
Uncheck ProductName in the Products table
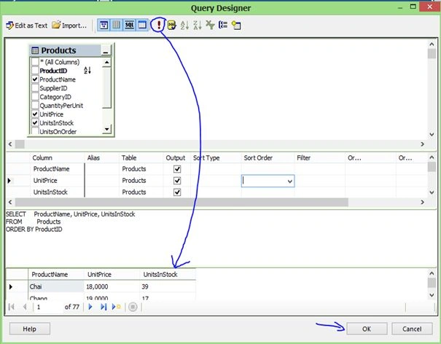35,79
